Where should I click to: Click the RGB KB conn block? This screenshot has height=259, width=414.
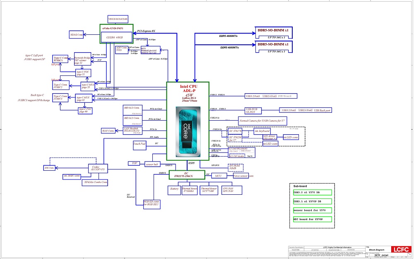coord(152,204)
